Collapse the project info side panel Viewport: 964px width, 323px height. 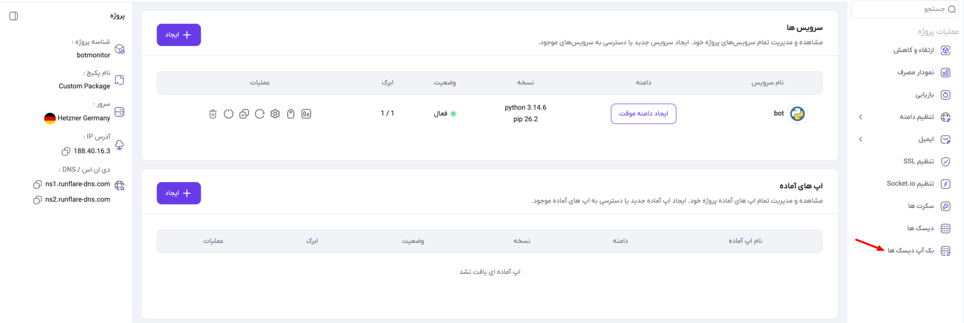point(14,16)
